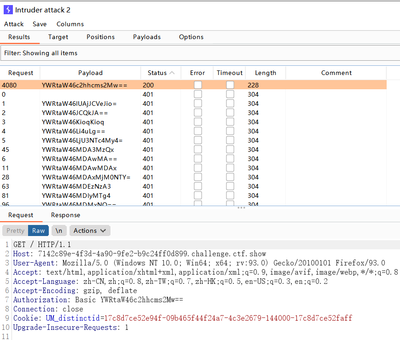Click request number 63 cell
Image resolution: width=400 pixels, height=340 pixels.
pyautogui.click(x=6, y=186)
